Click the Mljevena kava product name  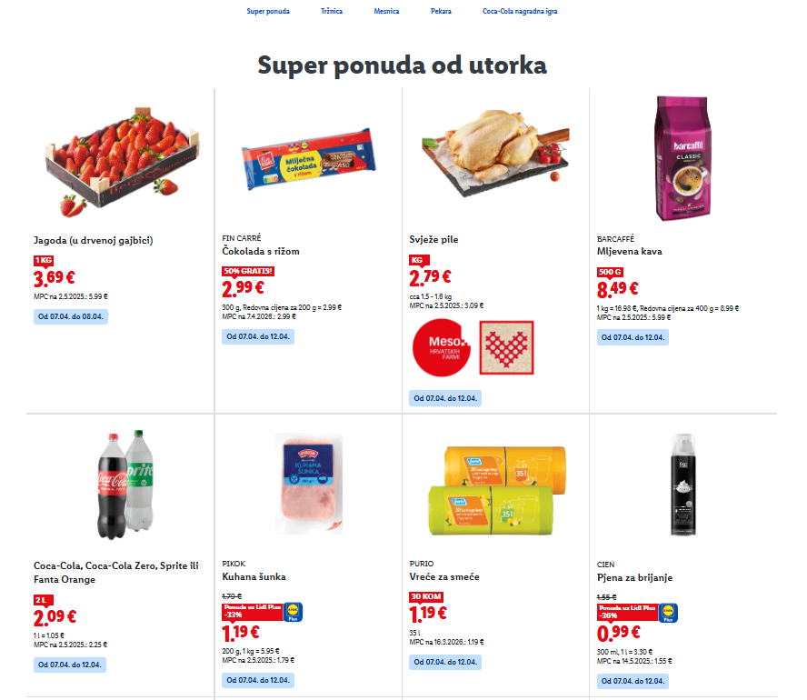point(630,251)
